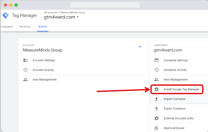Click the plus icon to create account

tap(140, 47)
